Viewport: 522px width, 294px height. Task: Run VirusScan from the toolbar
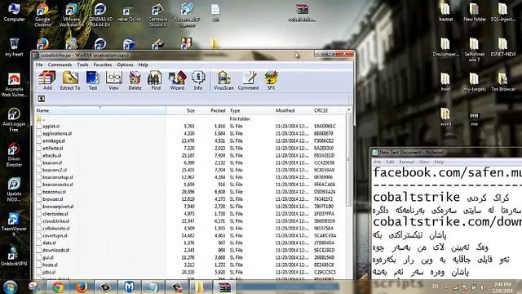click(x=223, y=80)
